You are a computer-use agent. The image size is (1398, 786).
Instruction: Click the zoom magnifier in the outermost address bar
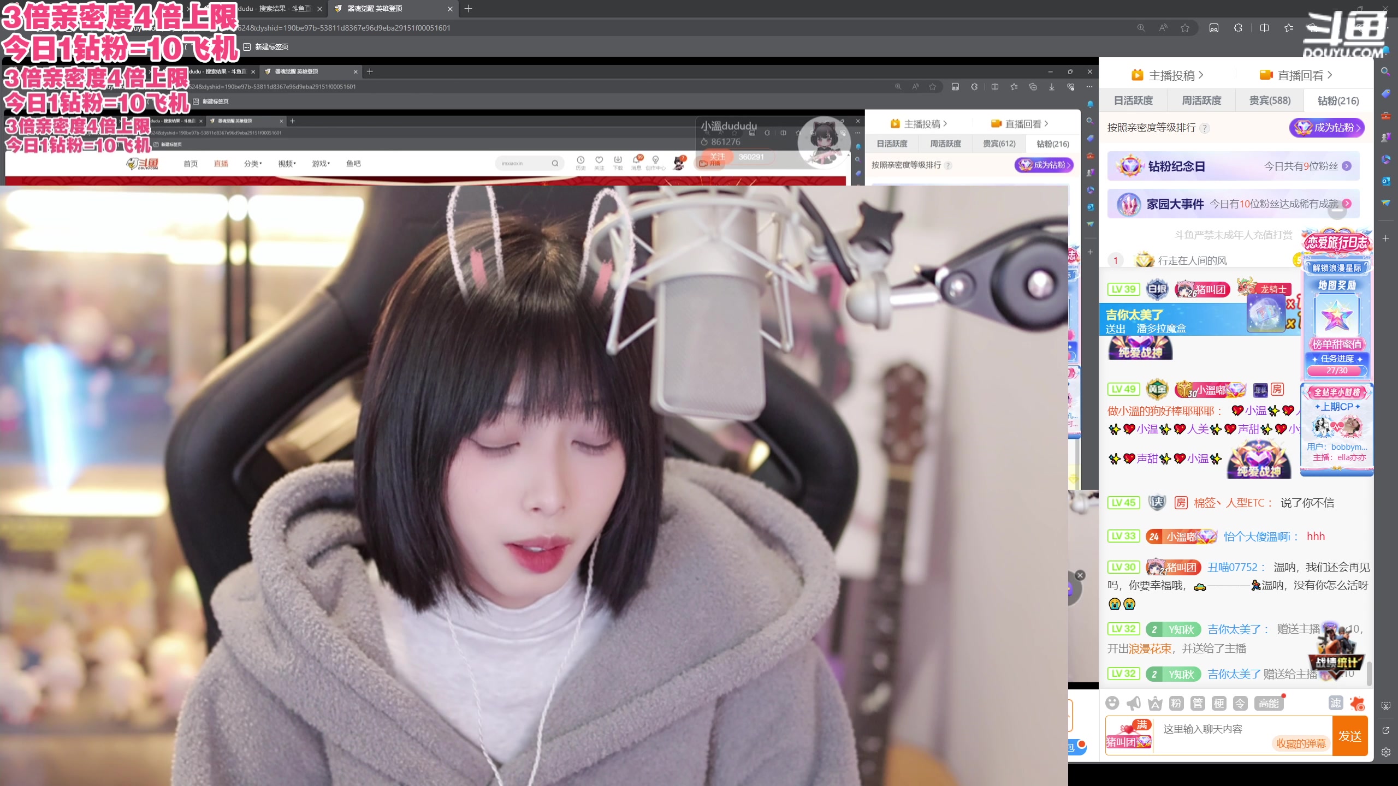(x=1141, y=28)
